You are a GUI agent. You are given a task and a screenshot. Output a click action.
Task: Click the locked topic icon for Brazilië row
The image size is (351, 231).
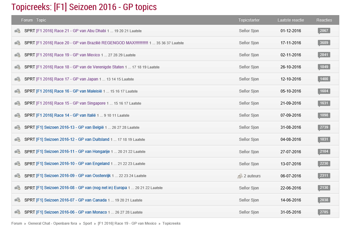17,43
